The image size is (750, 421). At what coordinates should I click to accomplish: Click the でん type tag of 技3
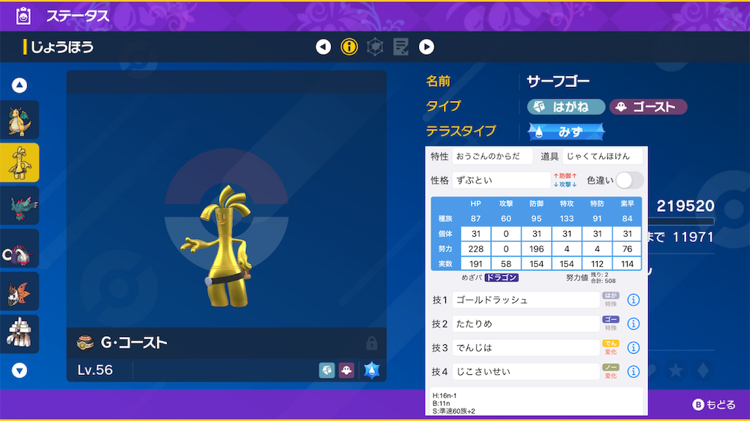coord(611,344)
